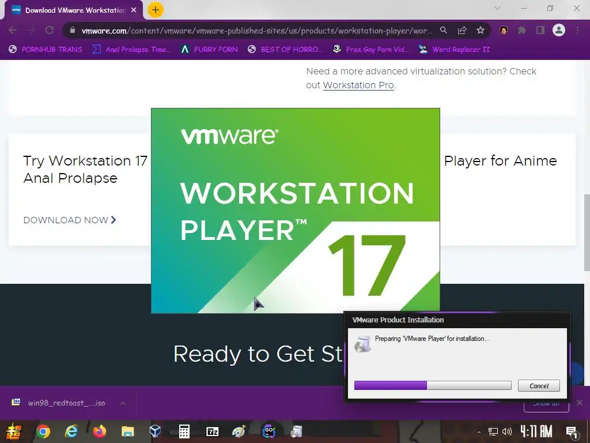View site info via the lock icon
This screenshot has height=443, width=590.
(x=73, y=30)
